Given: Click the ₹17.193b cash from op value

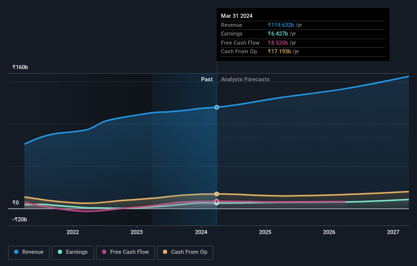Looking at the screenshot, I should [x=279, y=52].
